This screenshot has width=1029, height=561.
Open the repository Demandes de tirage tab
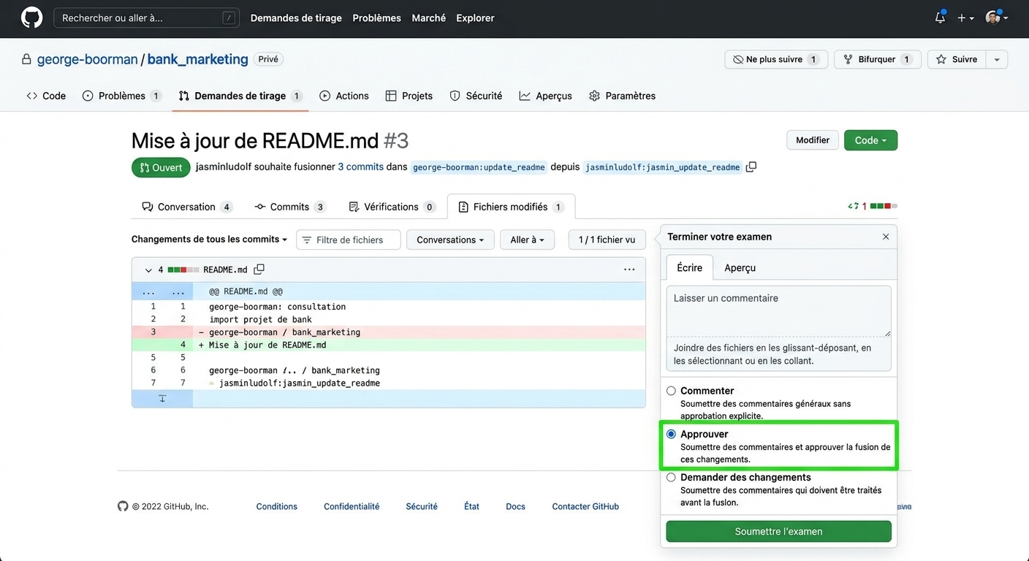(240, 96)
